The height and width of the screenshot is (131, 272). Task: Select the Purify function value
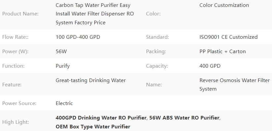point(63,66)
